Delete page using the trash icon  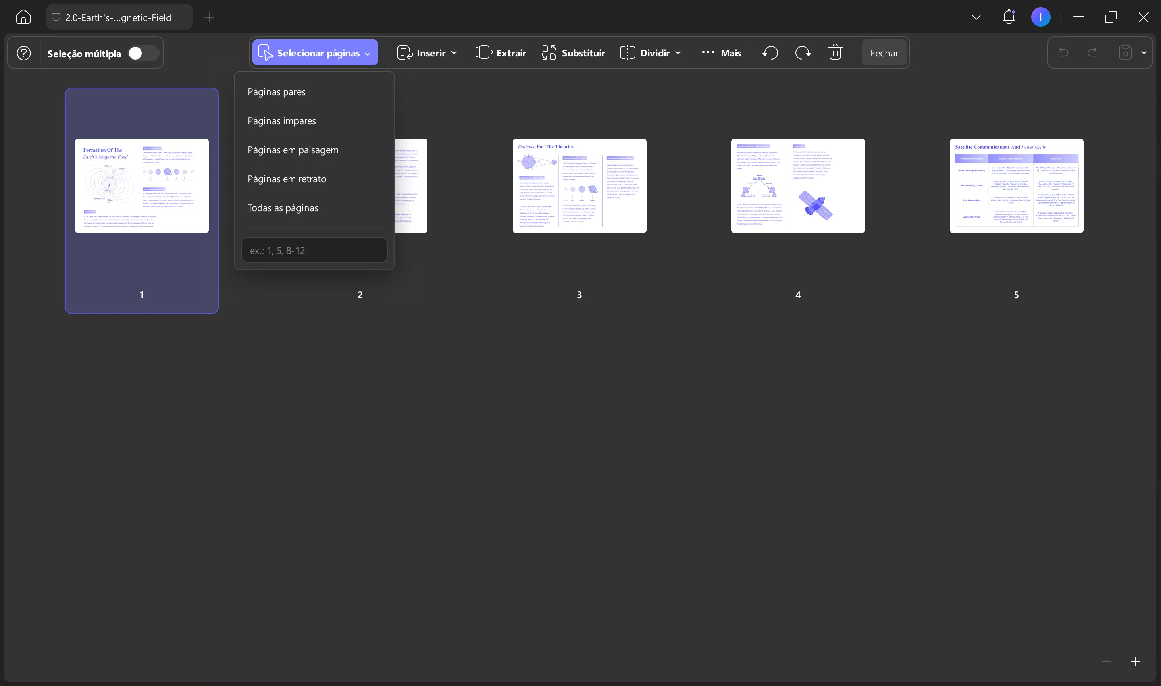point(834,52)
